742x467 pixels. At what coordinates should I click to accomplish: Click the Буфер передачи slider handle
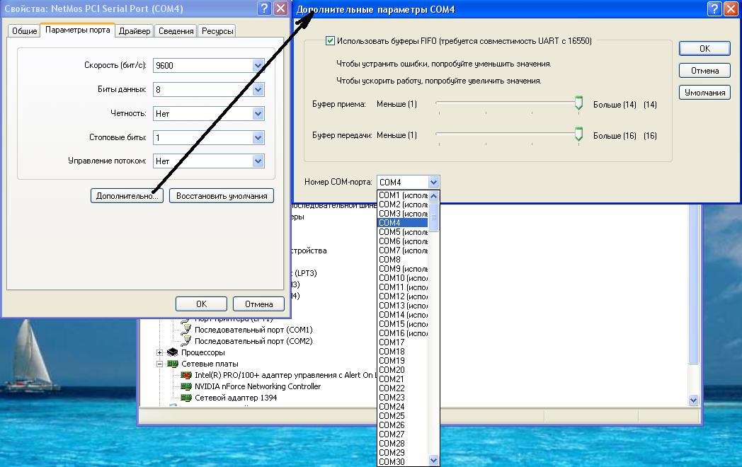tap(578, 134)
